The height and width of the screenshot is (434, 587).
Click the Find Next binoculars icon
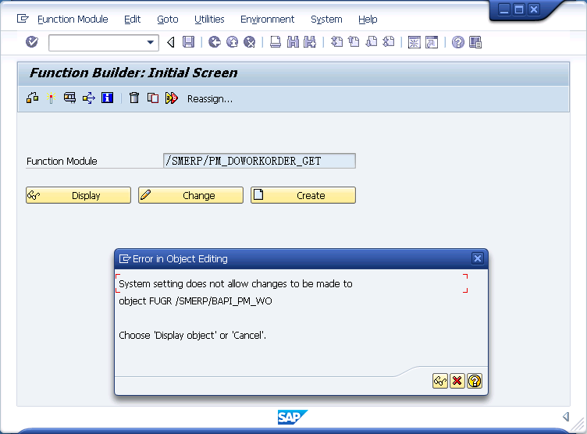click(310, 42)
